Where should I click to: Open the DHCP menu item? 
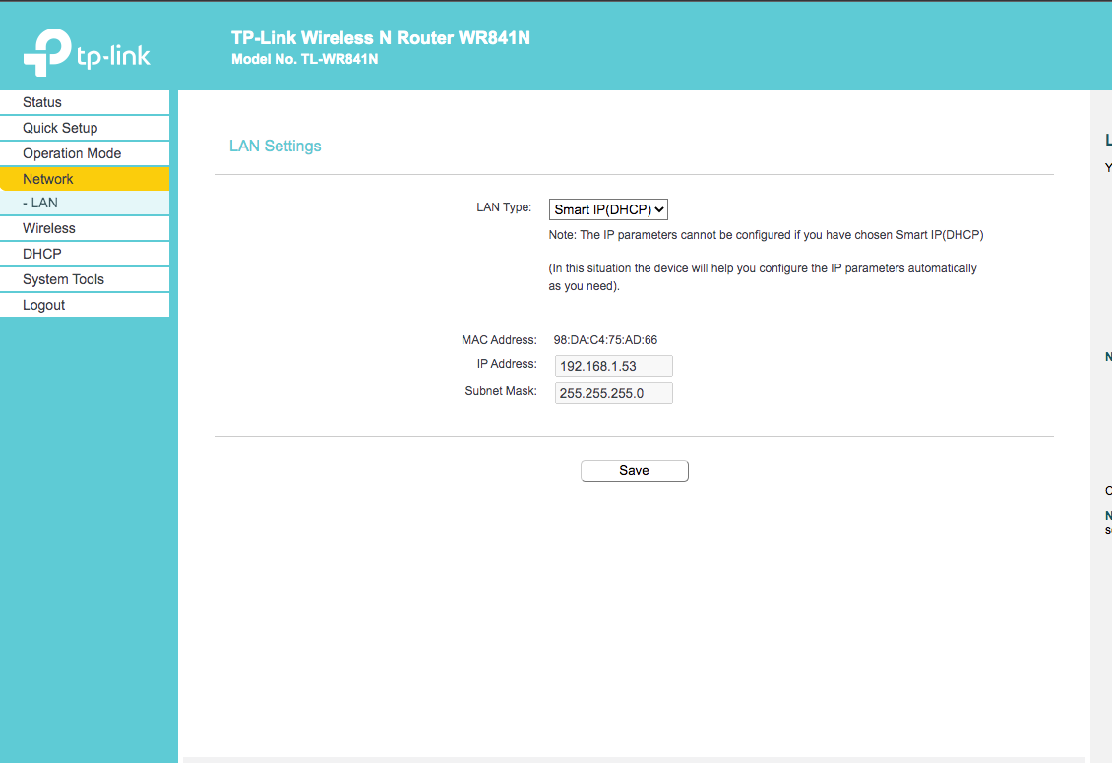85,254
